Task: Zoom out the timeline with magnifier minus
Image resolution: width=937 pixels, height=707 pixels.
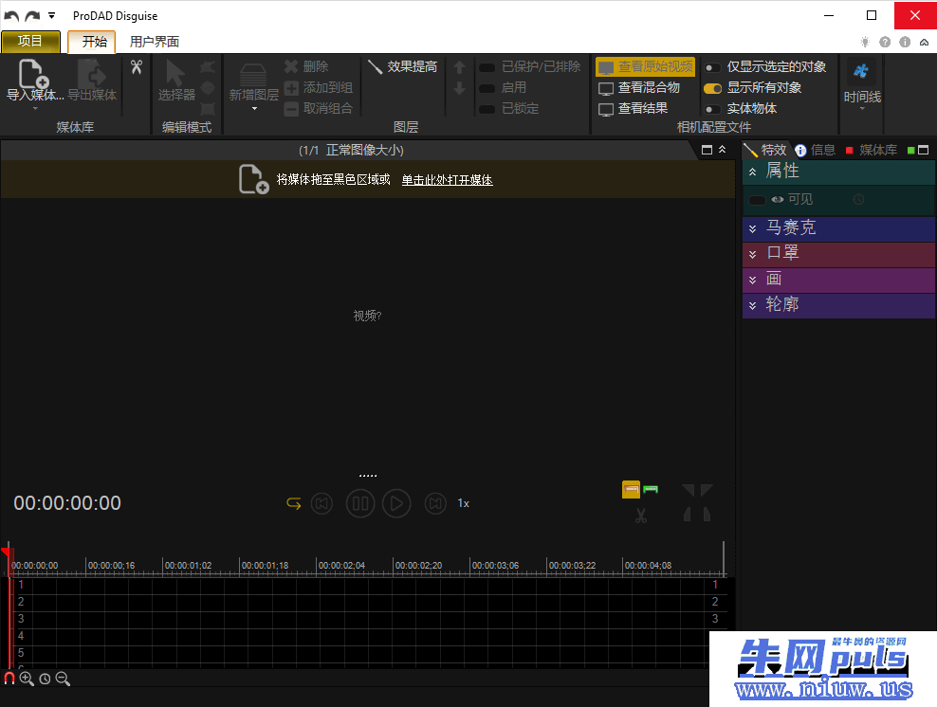Action: point(63,679)
